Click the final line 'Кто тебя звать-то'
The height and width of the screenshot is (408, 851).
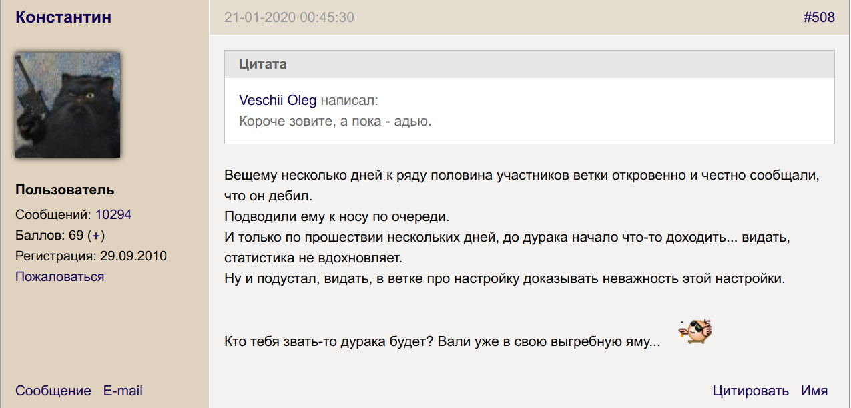443,341
